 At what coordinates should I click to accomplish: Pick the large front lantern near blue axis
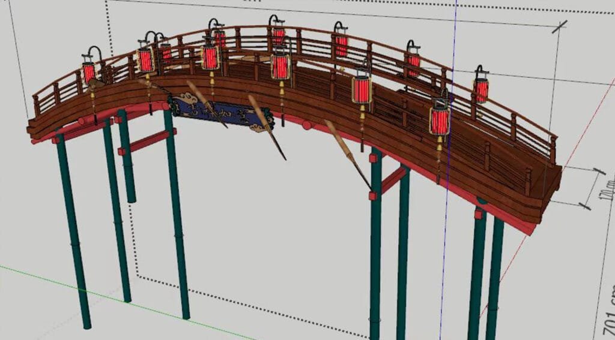click(440, 121)
